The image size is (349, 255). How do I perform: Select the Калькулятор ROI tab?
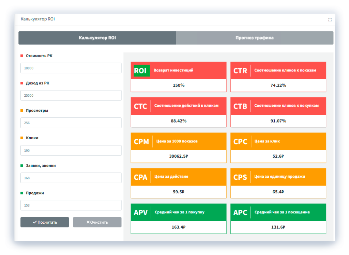pos(97,38)
